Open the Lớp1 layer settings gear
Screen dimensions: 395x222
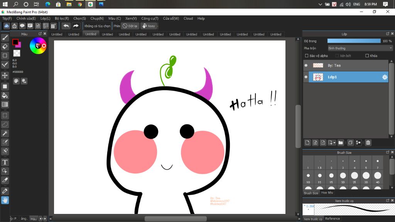tap(385, 77)
